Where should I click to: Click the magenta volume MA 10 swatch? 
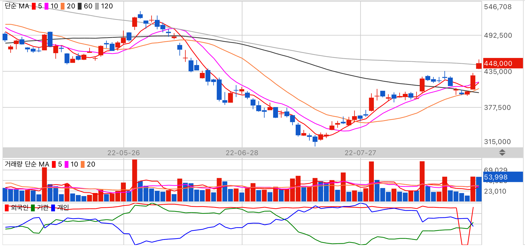coord(66,164)
